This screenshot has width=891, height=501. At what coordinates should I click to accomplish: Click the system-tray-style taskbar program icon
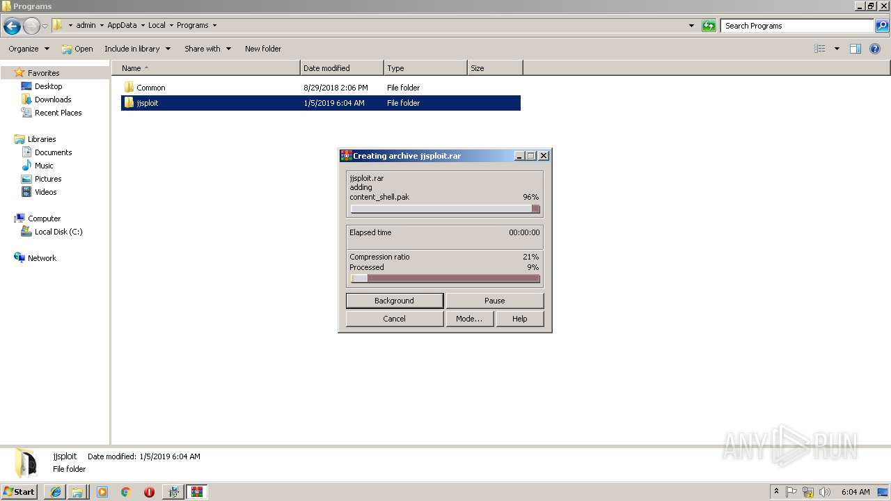click(x=173, y=492)
